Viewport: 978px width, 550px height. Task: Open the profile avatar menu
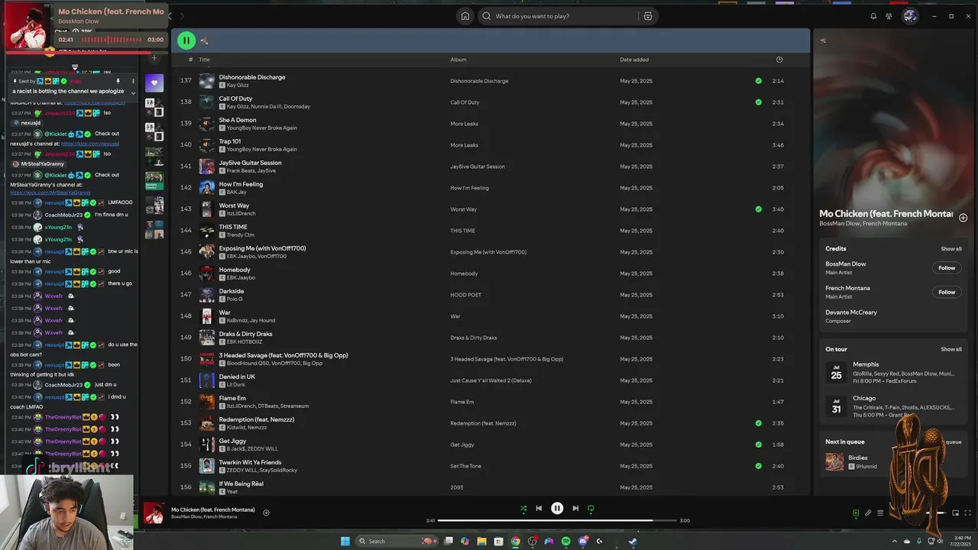tap(910, 16)
